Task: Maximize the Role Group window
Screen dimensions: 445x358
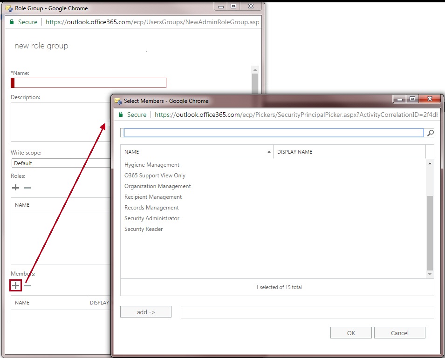Action: [x=233, y=6]
